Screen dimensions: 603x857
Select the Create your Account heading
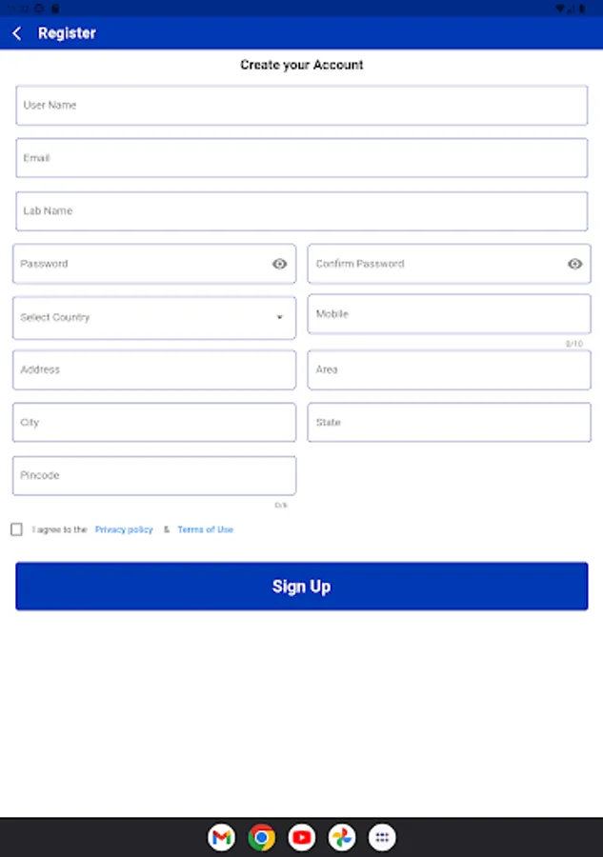click(x=301, y=65)
